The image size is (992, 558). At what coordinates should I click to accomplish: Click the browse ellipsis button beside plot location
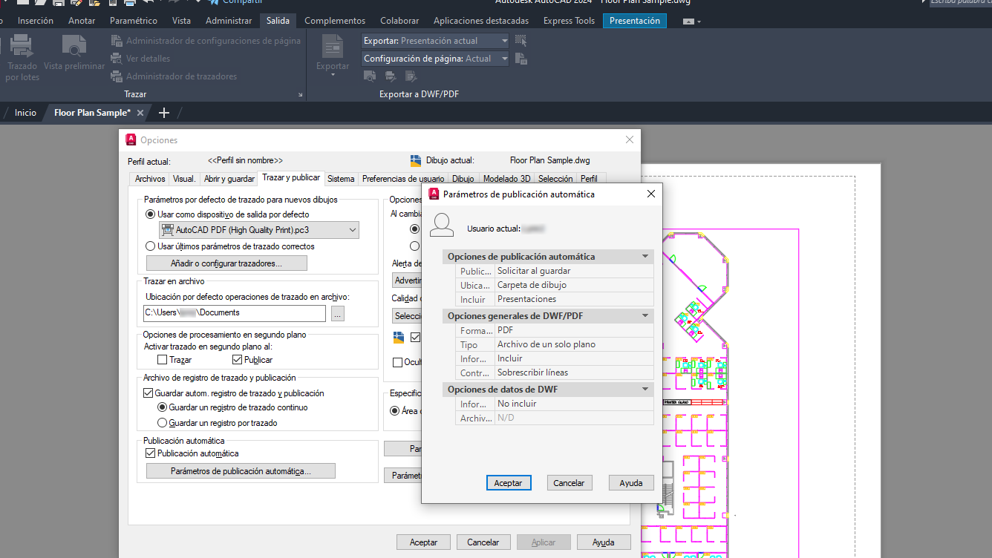[338, 314]
